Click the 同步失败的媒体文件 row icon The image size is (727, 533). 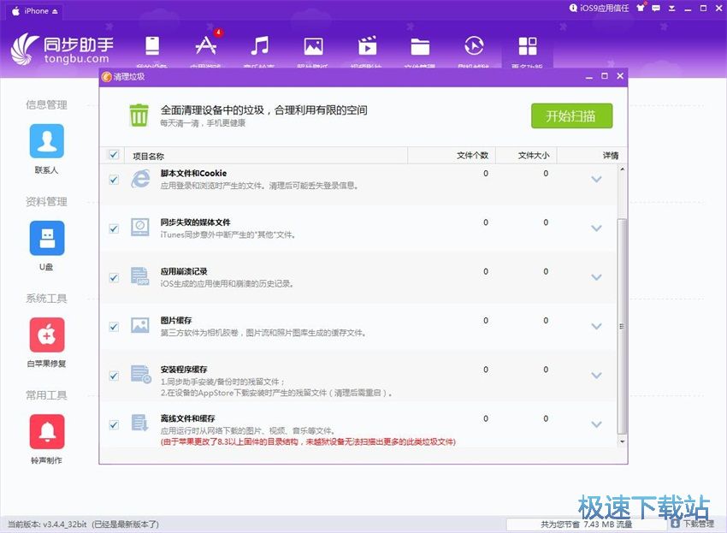click(140, 228)
